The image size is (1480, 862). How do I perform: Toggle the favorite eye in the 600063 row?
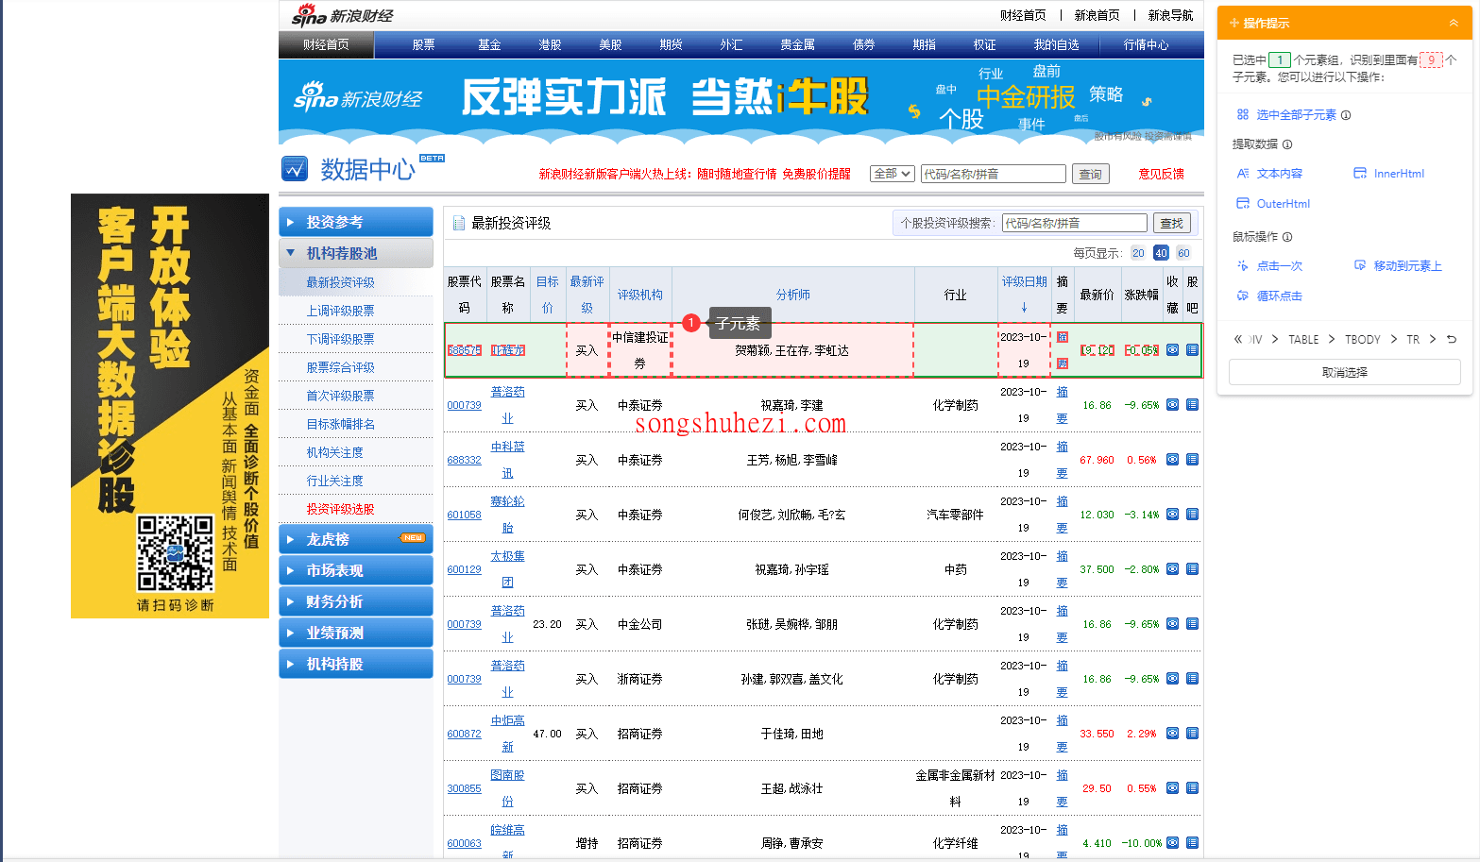click(1172, 843)
